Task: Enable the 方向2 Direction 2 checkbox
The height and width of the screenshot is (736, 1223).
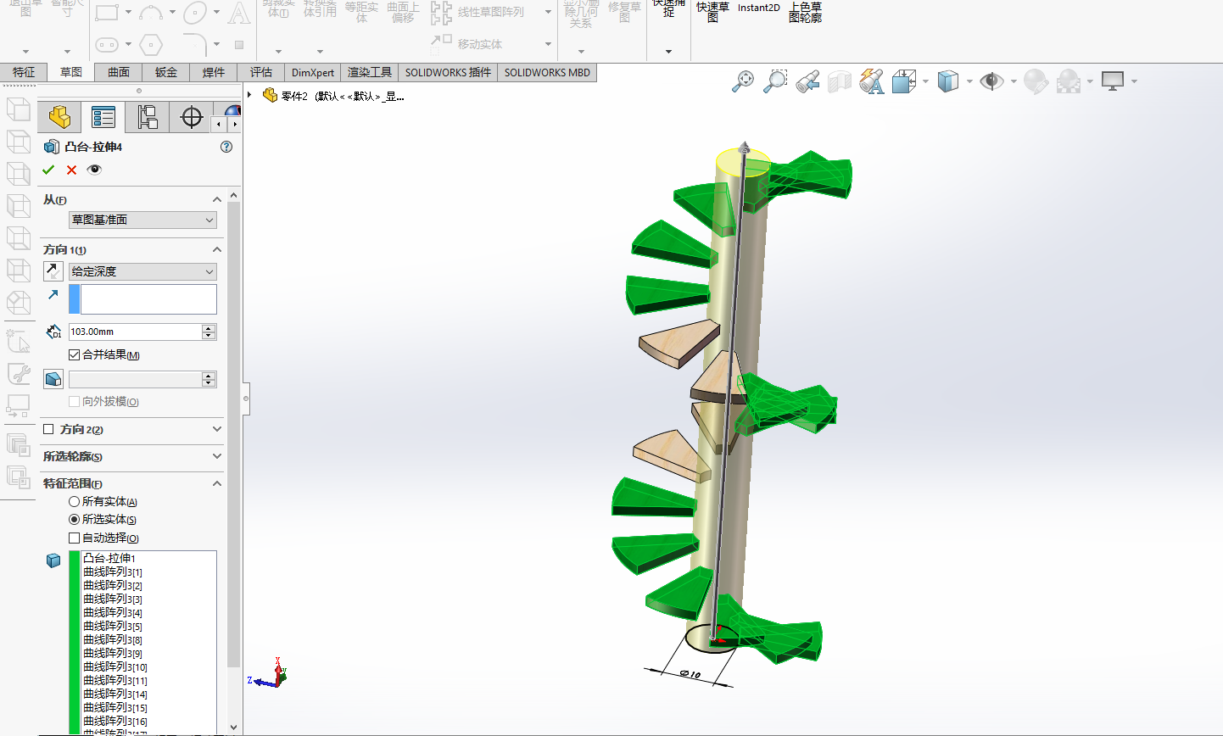Action: coord(48,429)
